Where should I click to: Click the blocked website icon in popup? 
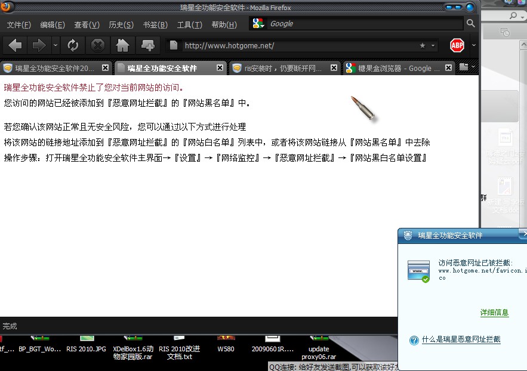pyautogui.click(x=418, y=271)
